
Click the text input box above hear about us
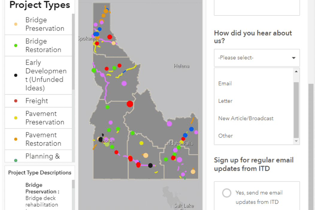257,7
